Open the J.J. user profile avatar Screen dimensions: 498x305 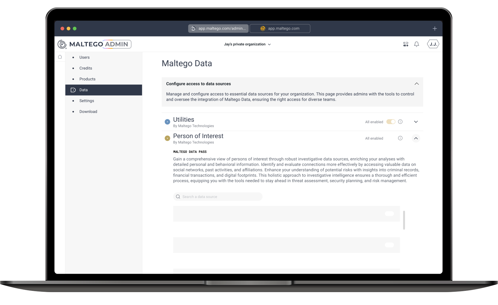(433, 44)
